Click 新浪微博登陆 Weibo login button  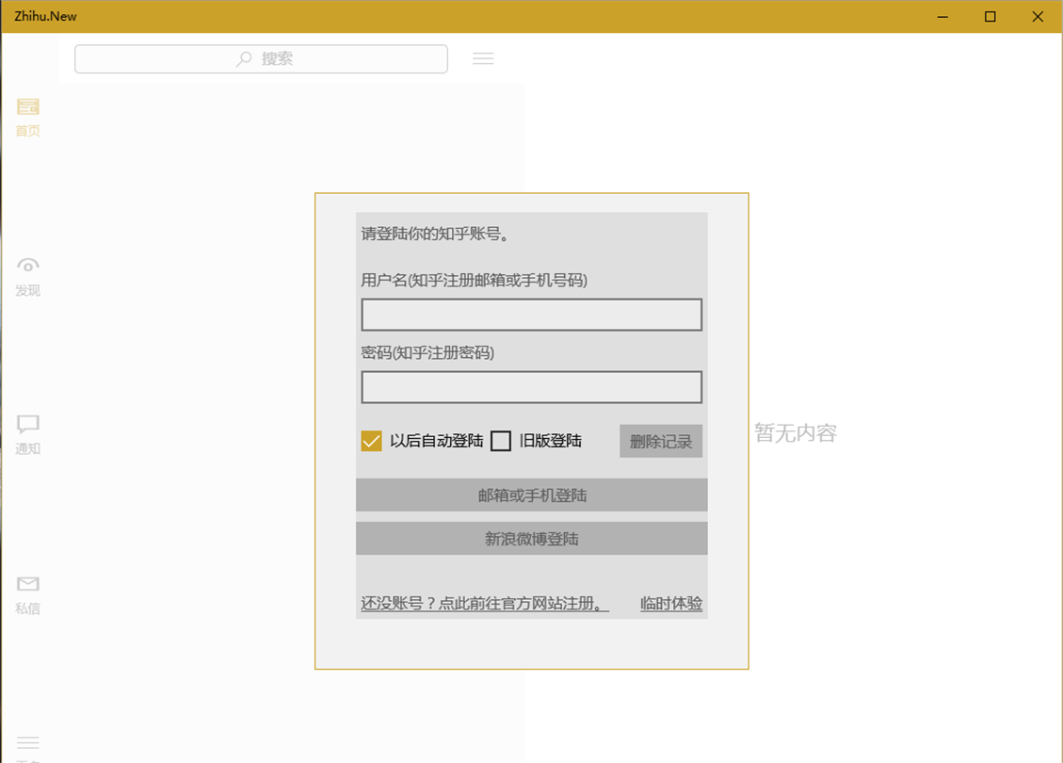pos(531,539)
